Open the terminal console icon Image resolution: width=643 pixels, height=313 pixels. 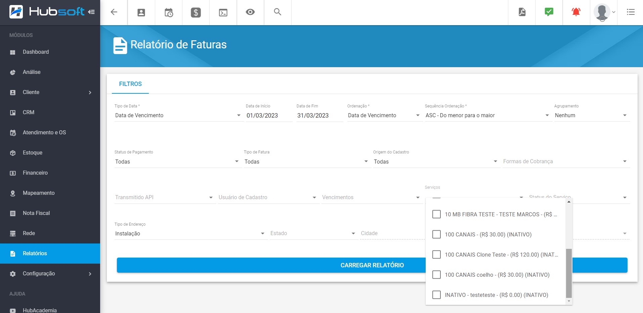(x=223, y=12)
